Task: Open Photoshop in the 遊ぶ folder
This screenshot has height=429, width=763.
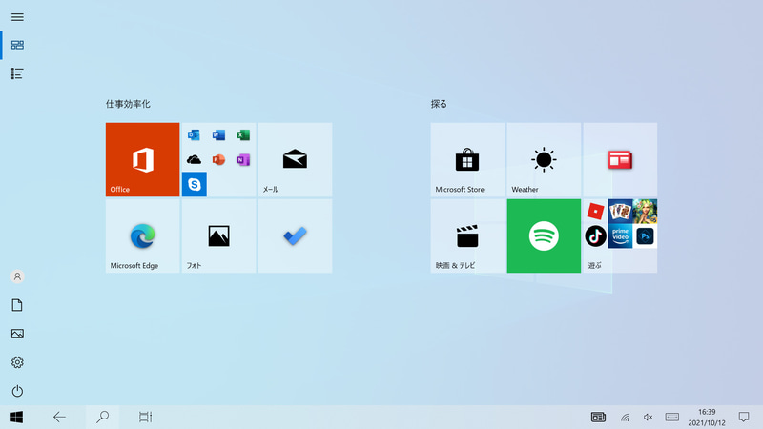Action: pos(646,236)
